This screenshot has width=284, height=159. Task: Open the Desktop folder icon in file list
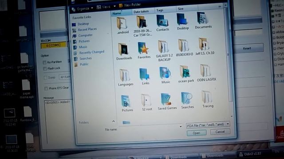pyautogui.click(x=183, y=22)
